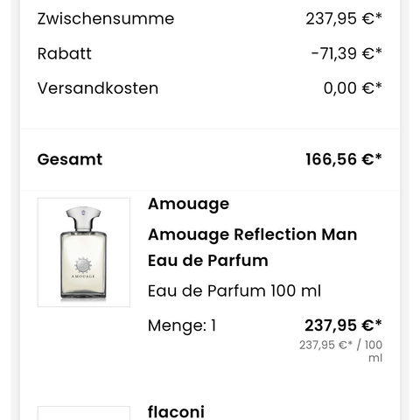Select the Gesamt label
This screenshot has height=420, width=420.
(70, 159)
